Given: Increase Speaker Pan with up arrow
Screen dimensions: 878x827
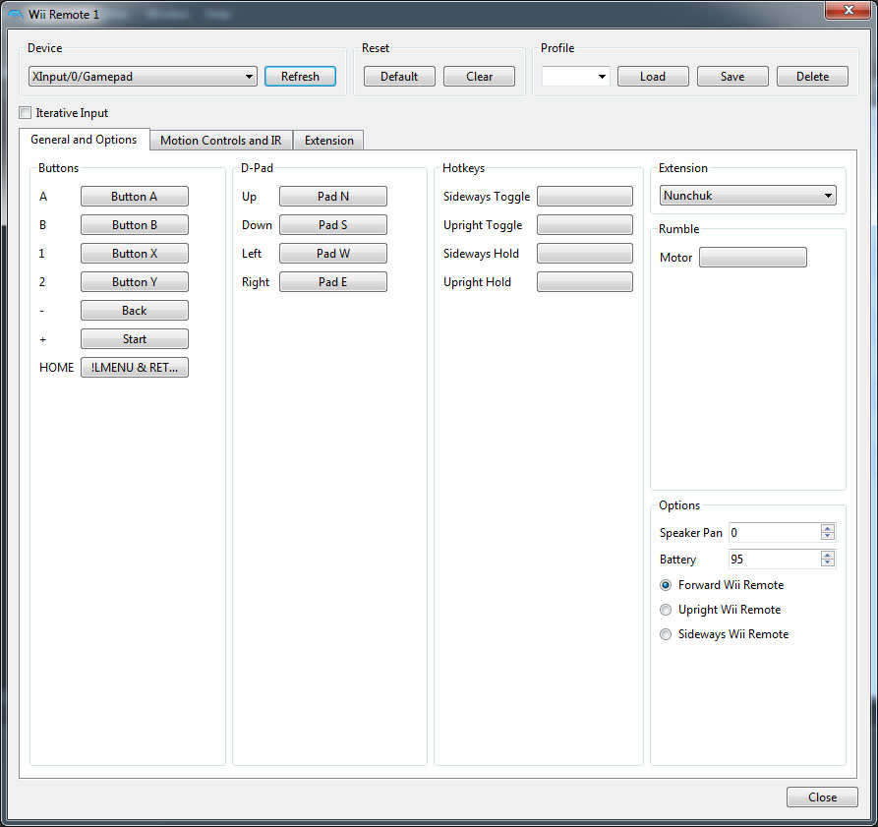Looking at the screenshot, I should coord(828,528).
